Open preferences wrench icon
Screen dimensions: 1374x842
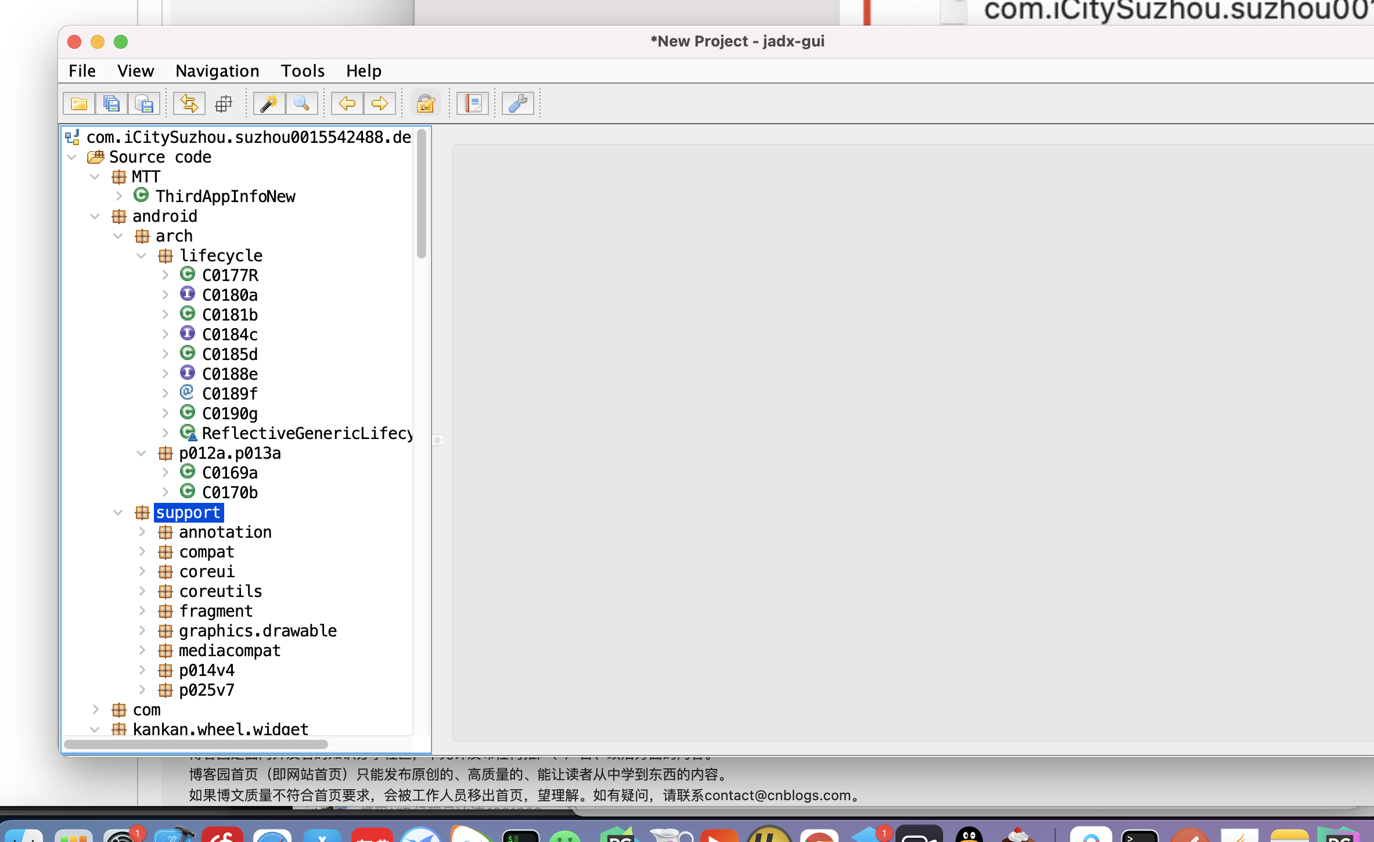pyautogui.click(x=518, y=104)
